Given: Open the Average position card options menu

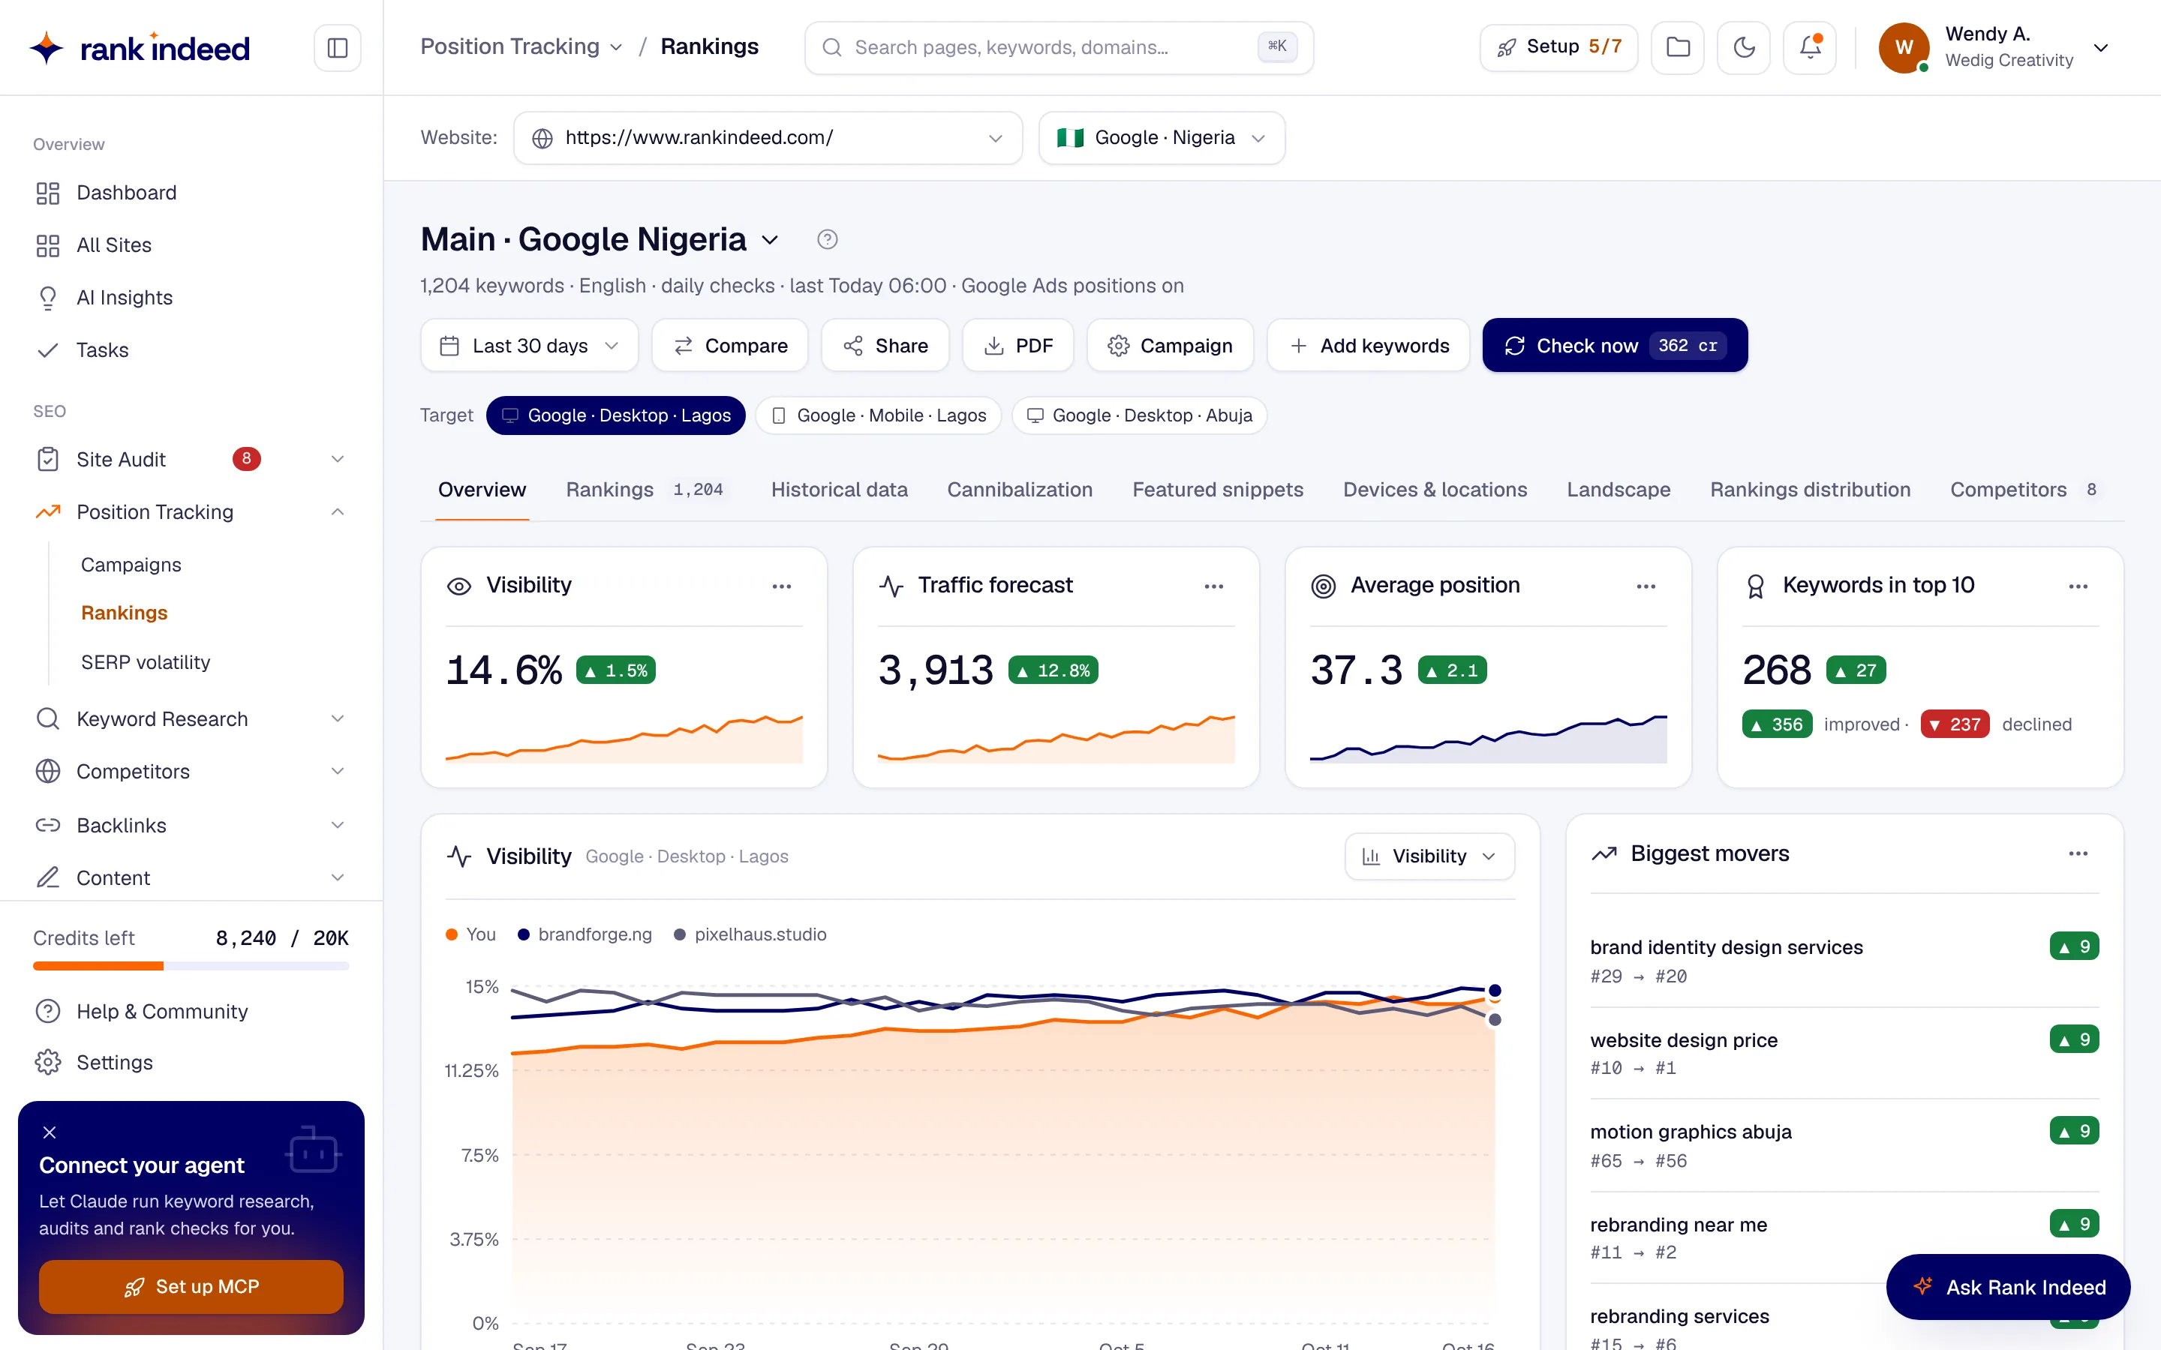Looking at the screenshot, I should (x=1646, y=586).
